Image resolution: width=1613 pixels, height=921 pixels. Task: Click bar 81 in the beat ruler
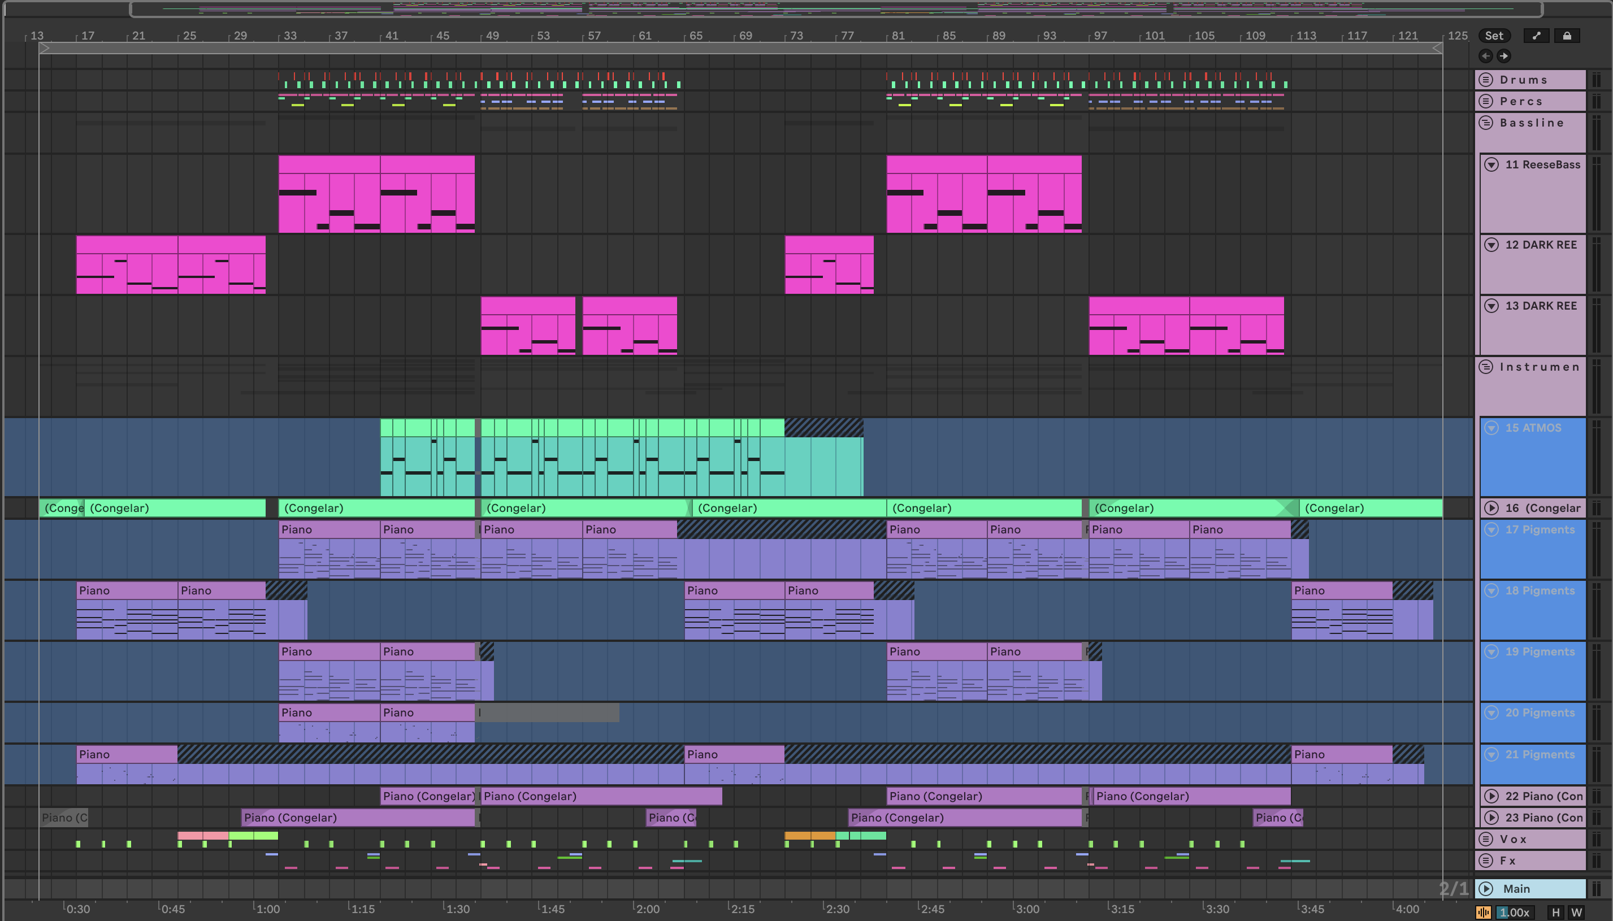(x=898, y=36)
